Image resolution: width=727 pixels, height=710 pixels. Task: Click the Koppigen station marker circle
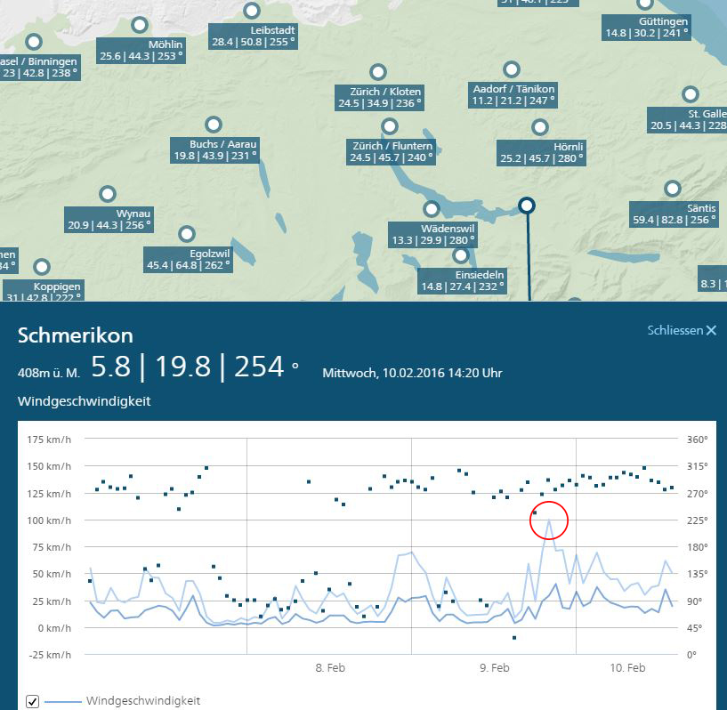42,267
